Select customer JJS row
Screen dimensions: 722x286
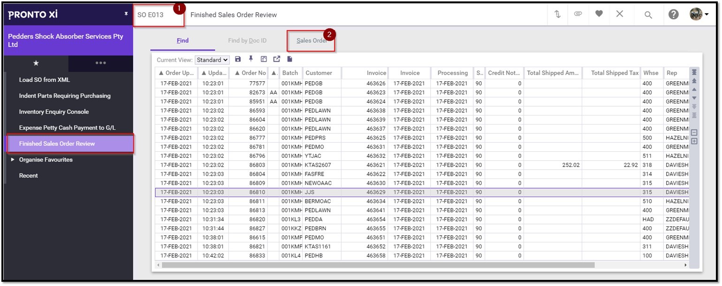[x=422, y=192]
